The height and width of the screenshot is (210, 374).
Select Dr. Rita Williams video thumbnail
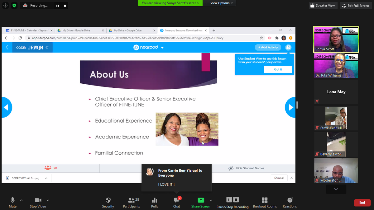pos(336,66)
